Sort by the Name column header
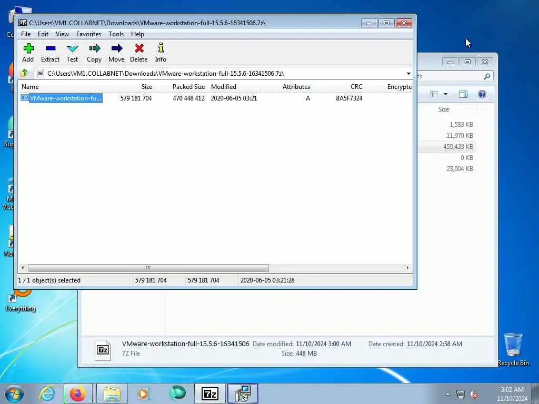Image resolution: width=539 pixels, height=404 pixels. pyautogui.click(x=60, y=87)
